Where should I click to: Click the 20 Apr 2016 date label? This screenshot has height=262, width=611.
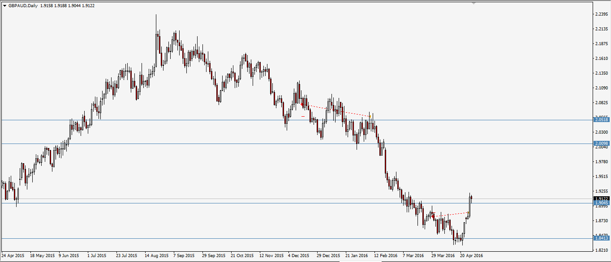472,256
